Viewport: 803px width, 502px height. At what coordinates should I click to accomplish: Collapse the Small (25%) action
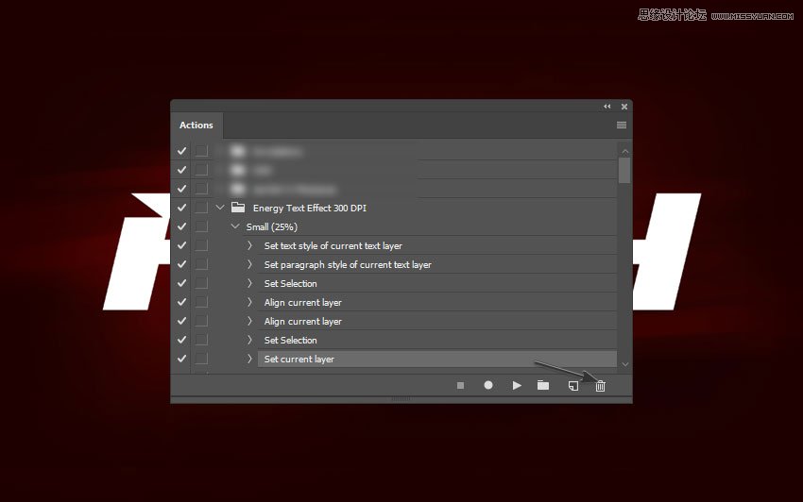click(235, 226)
